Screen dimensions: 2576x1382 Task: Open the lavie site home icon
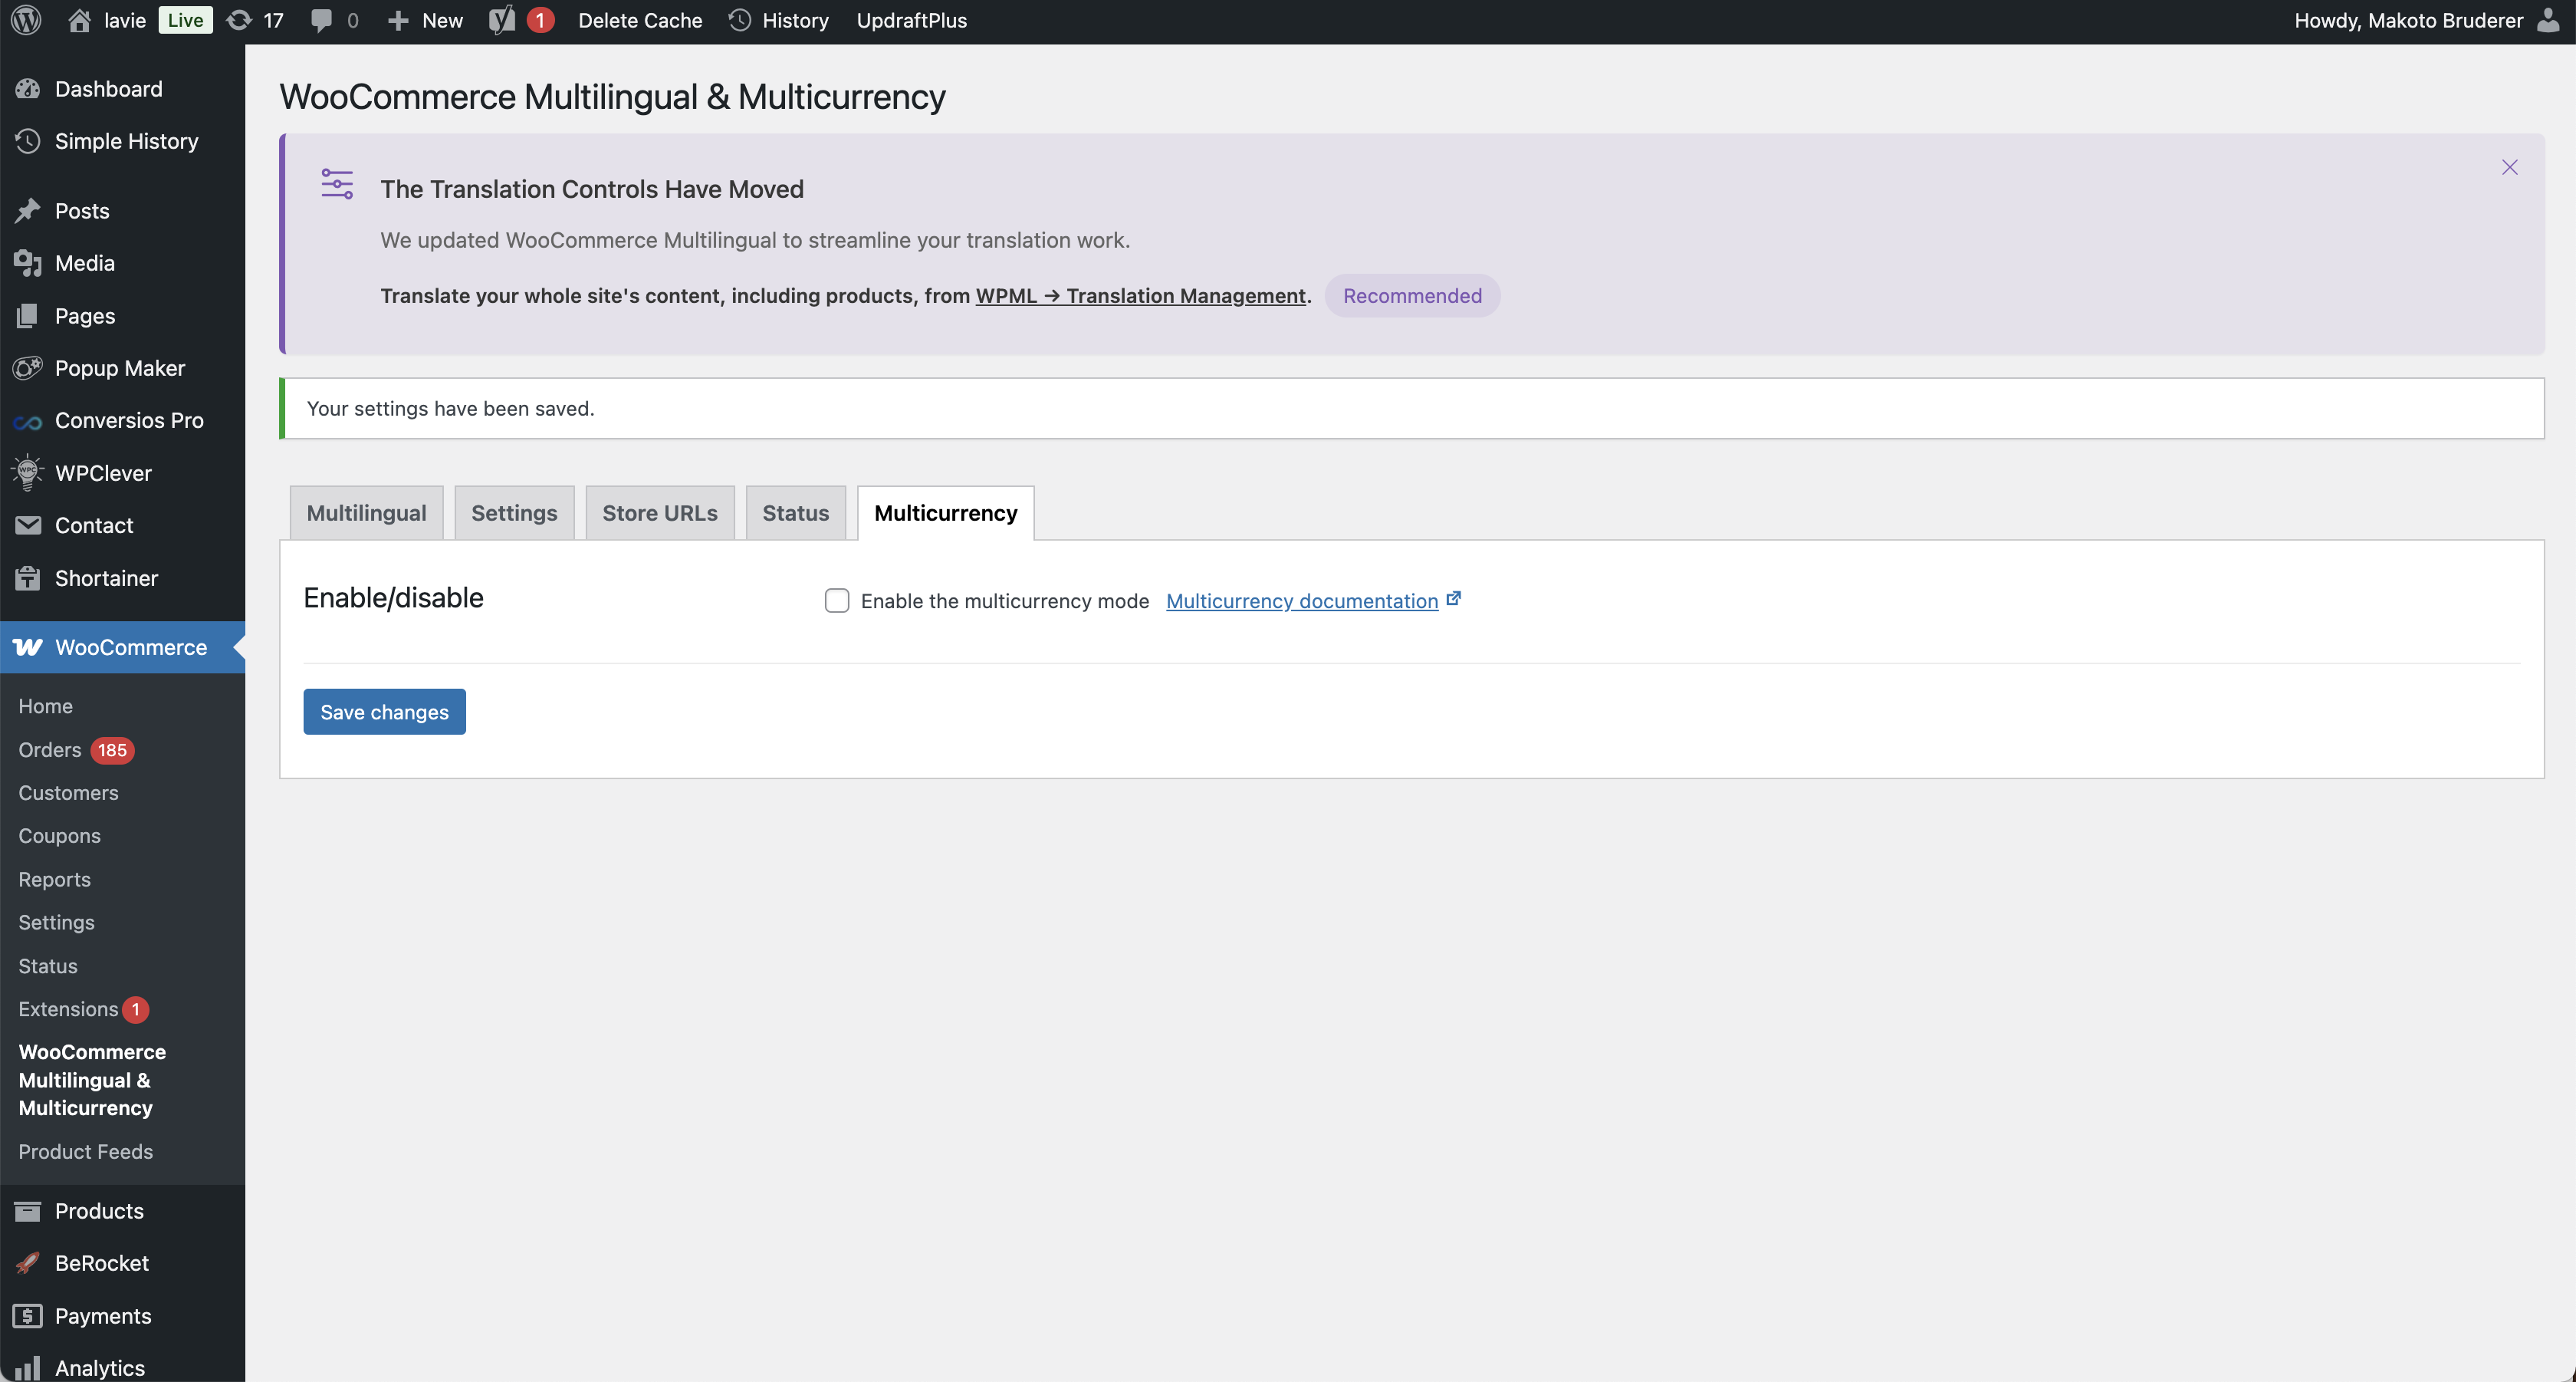pyautogui.click(x=79, y=20)
